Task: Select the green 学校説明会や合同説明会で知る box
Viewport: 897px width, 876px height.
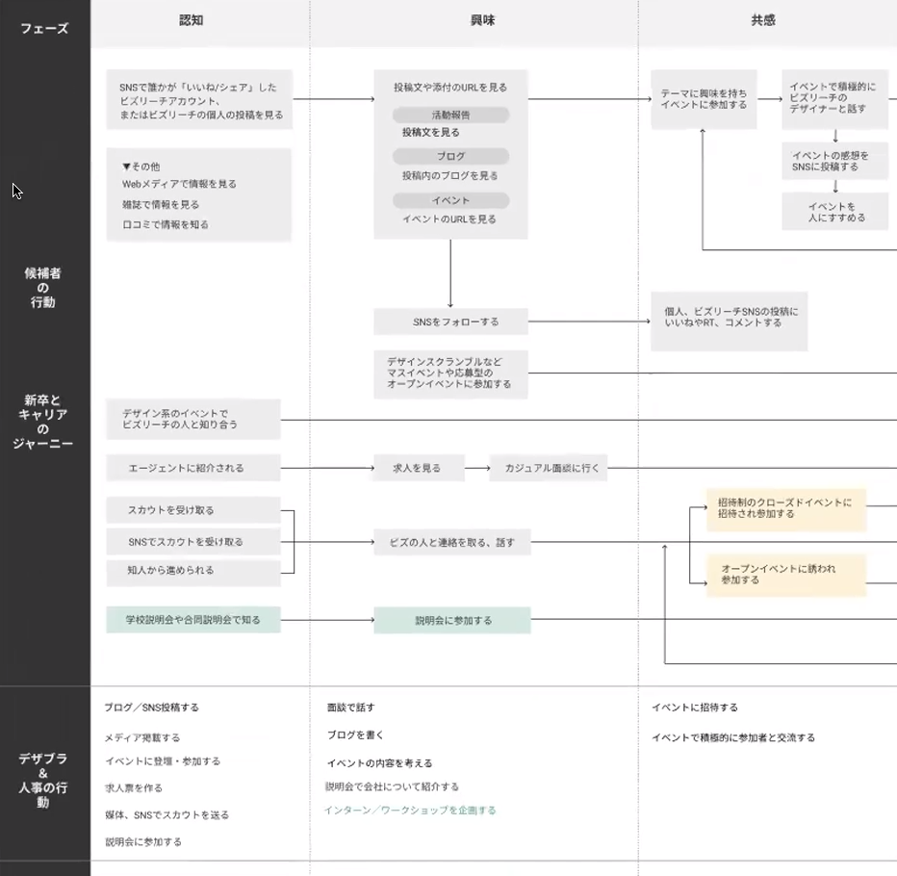Action: coord(193,620)
